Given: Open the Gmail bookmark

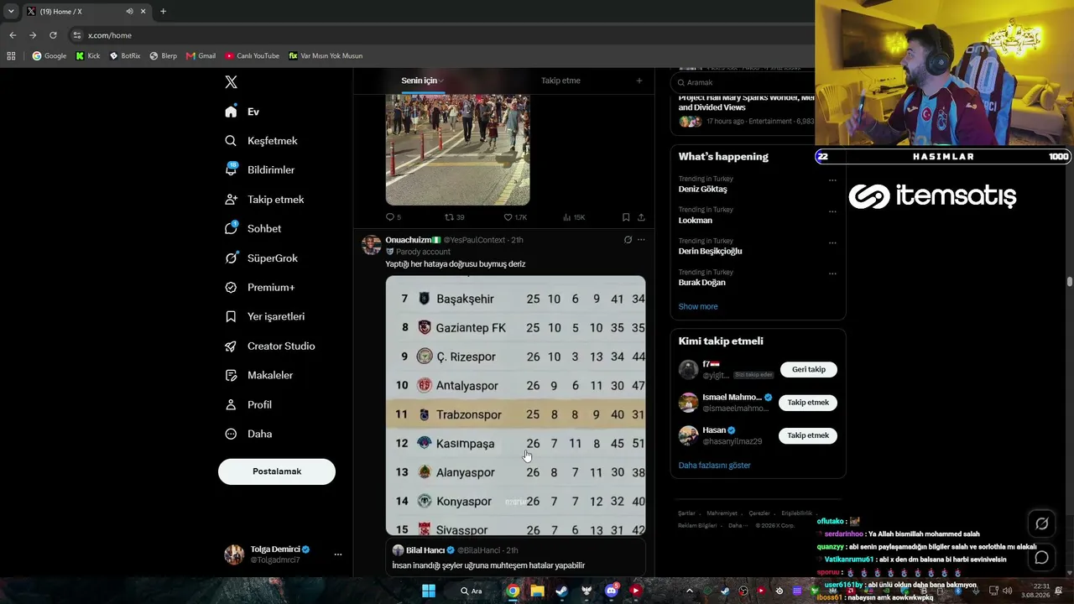Looking at the screenshot, I should (201, 56).
